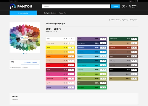148x106 pixels.
Task: Increase quantity arrow for Lavender
Action: pos(73,87)
